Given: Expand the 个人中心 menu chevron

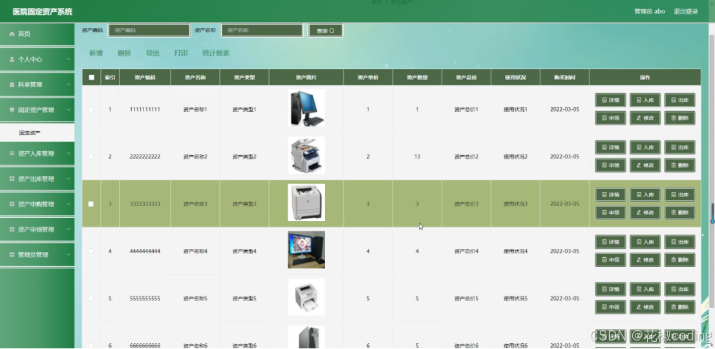Looking at the screenshot, I should 69,59.
